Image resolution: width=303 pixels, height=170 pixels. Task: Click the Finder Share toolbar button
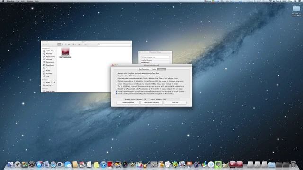(85, 44)
